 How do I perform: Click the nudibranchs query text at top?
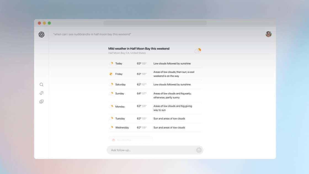point(92,34)
